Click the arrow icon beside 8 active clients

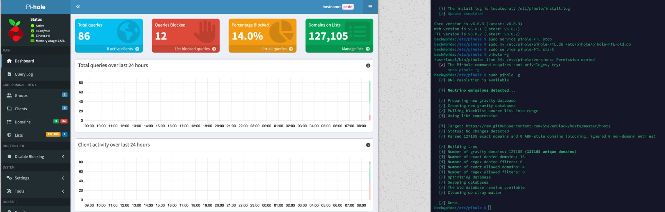pos(138,49)
